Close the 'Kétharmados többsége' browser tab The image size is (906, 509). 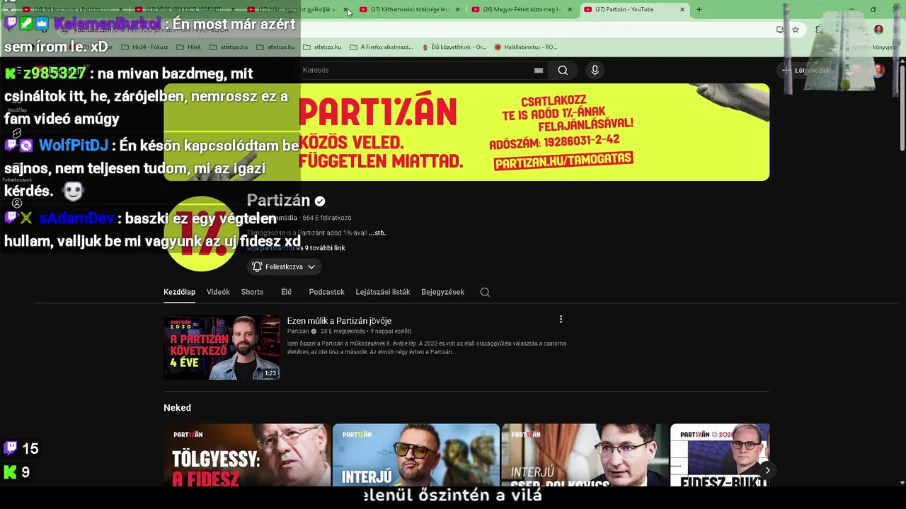pos(458,9)
